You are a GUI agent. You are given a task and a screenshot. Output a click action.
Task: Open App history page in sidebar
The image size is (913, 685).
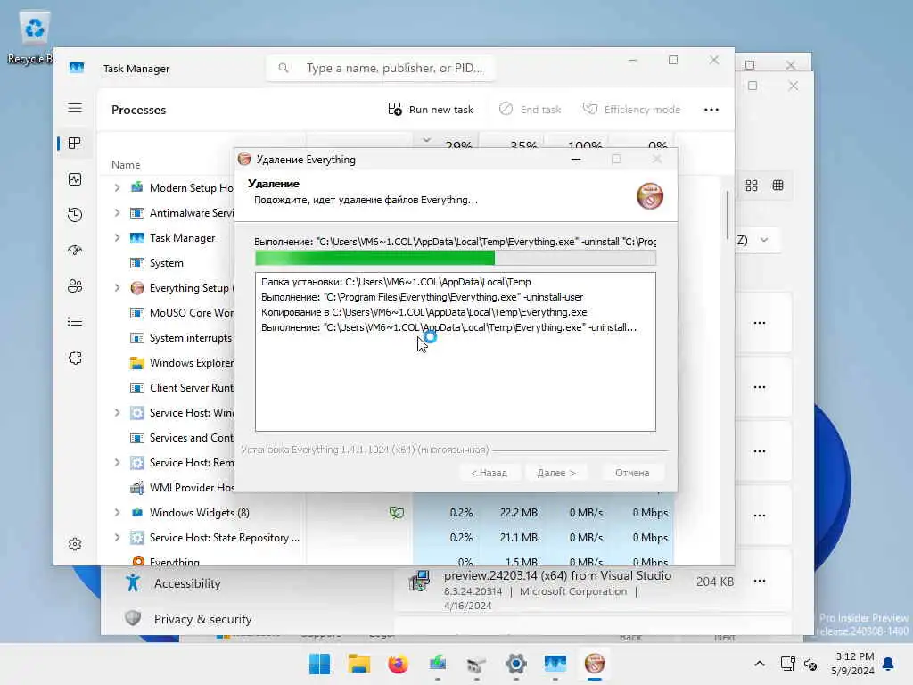coord(75,215)
